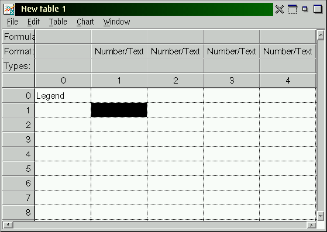Click the scroll left arrow icon

pos(8,225)
